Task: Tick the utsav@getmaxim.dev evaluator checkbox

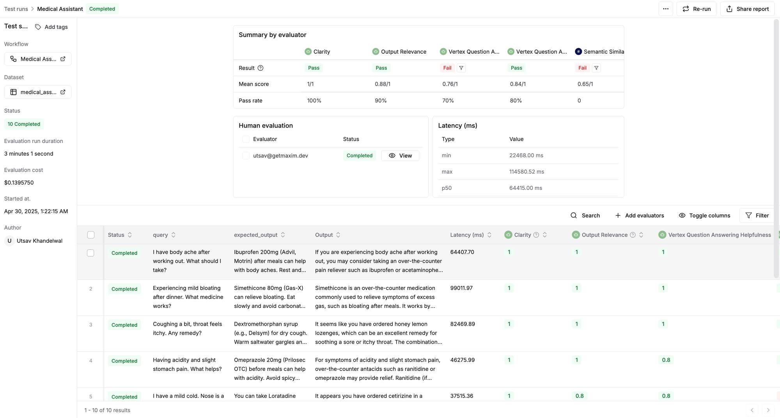Action: 246,156
